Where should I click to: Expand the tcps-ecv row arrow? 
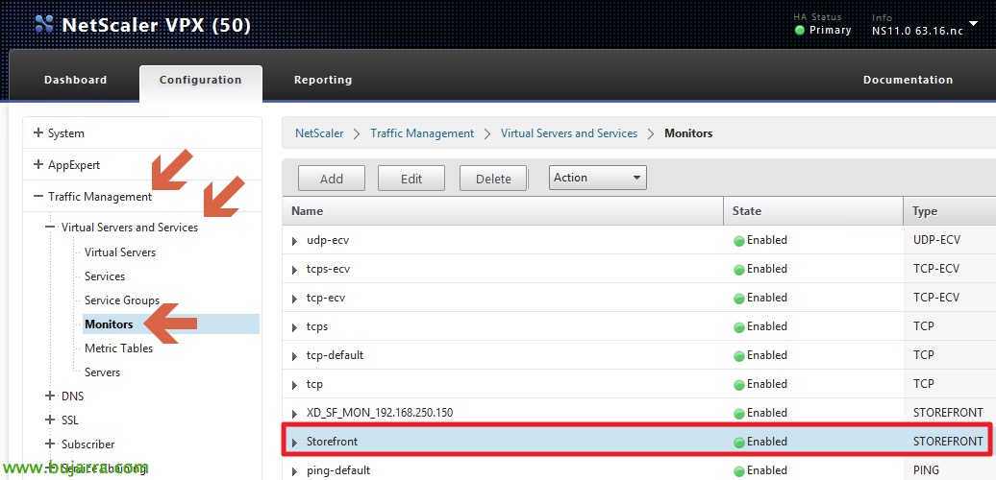tap(294, 270)
